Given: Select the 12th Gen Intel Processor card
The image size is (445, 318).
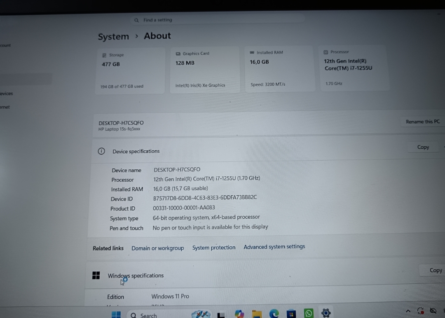Looking at the screenshot, I should [354, 68].
